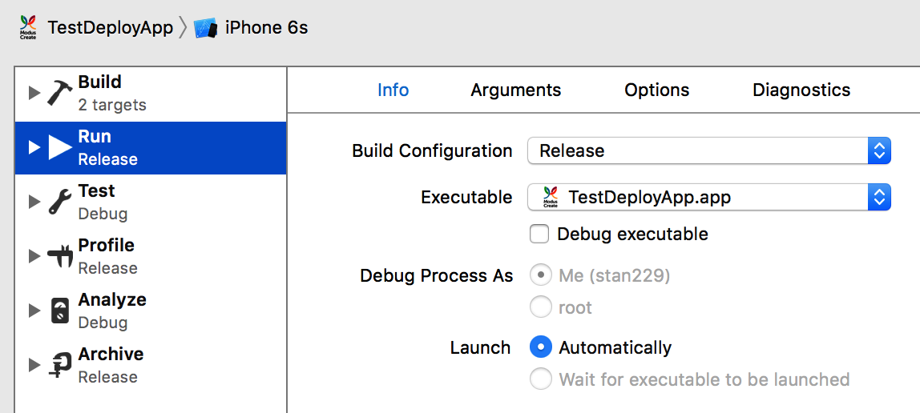Click the Build hammer icon
The image size is (920, 413).
click(60, 93)
